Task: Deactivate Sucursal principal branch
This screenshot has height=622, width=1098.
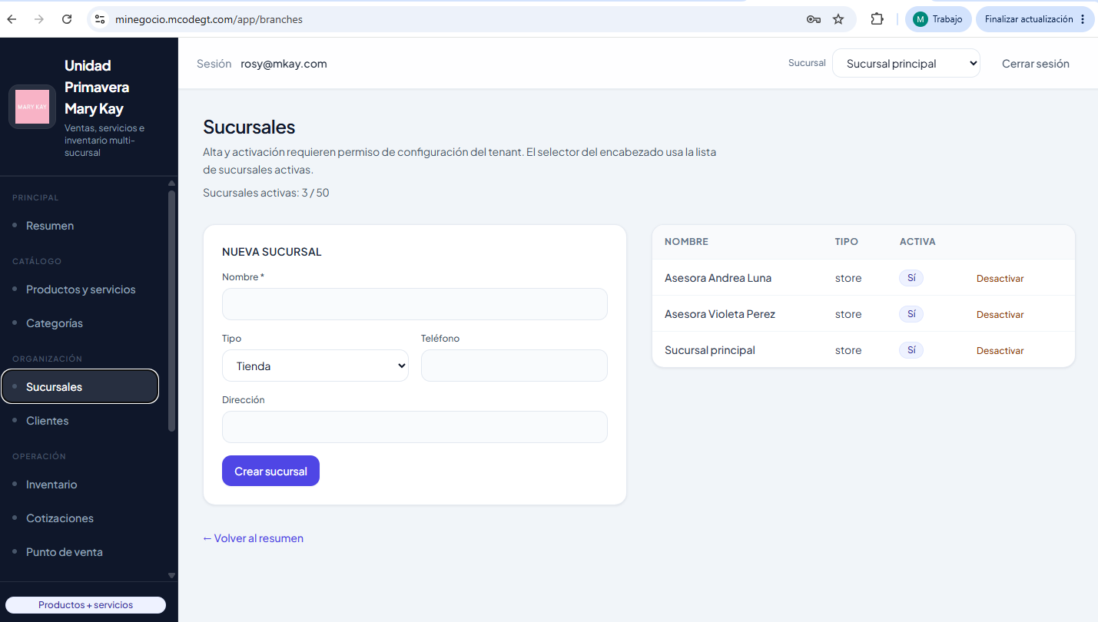Action: (x=1000, y=351)
